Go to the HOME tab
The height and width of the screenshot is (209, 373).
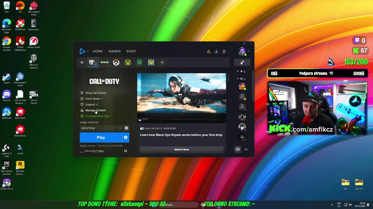pyautogui.click(x=98, y=51)
